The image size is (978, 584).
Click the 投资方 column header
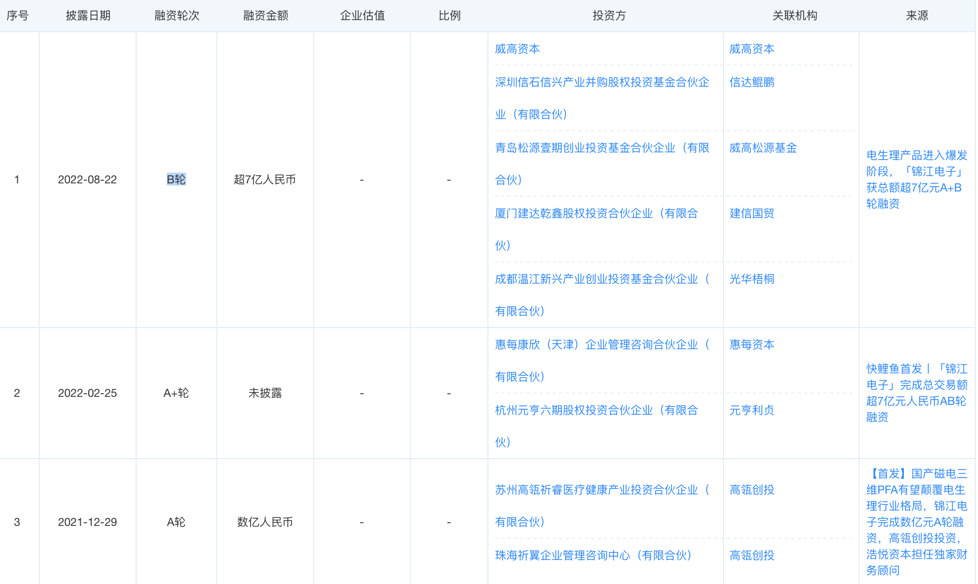click(609, 16)
